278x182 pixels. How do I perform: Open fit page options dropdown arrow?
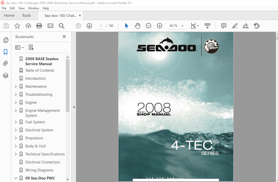coord(198,26)
